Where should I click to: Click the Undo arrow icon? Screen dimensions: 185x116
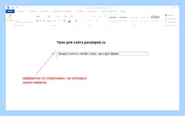17,7
